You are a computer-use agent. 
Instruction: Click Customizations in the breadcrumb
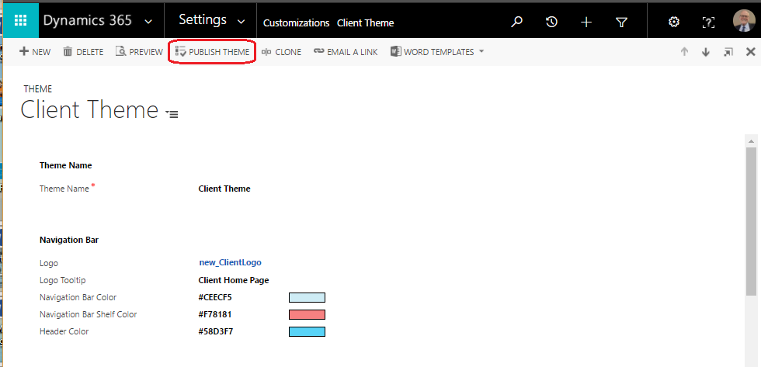tap(296, 23)
